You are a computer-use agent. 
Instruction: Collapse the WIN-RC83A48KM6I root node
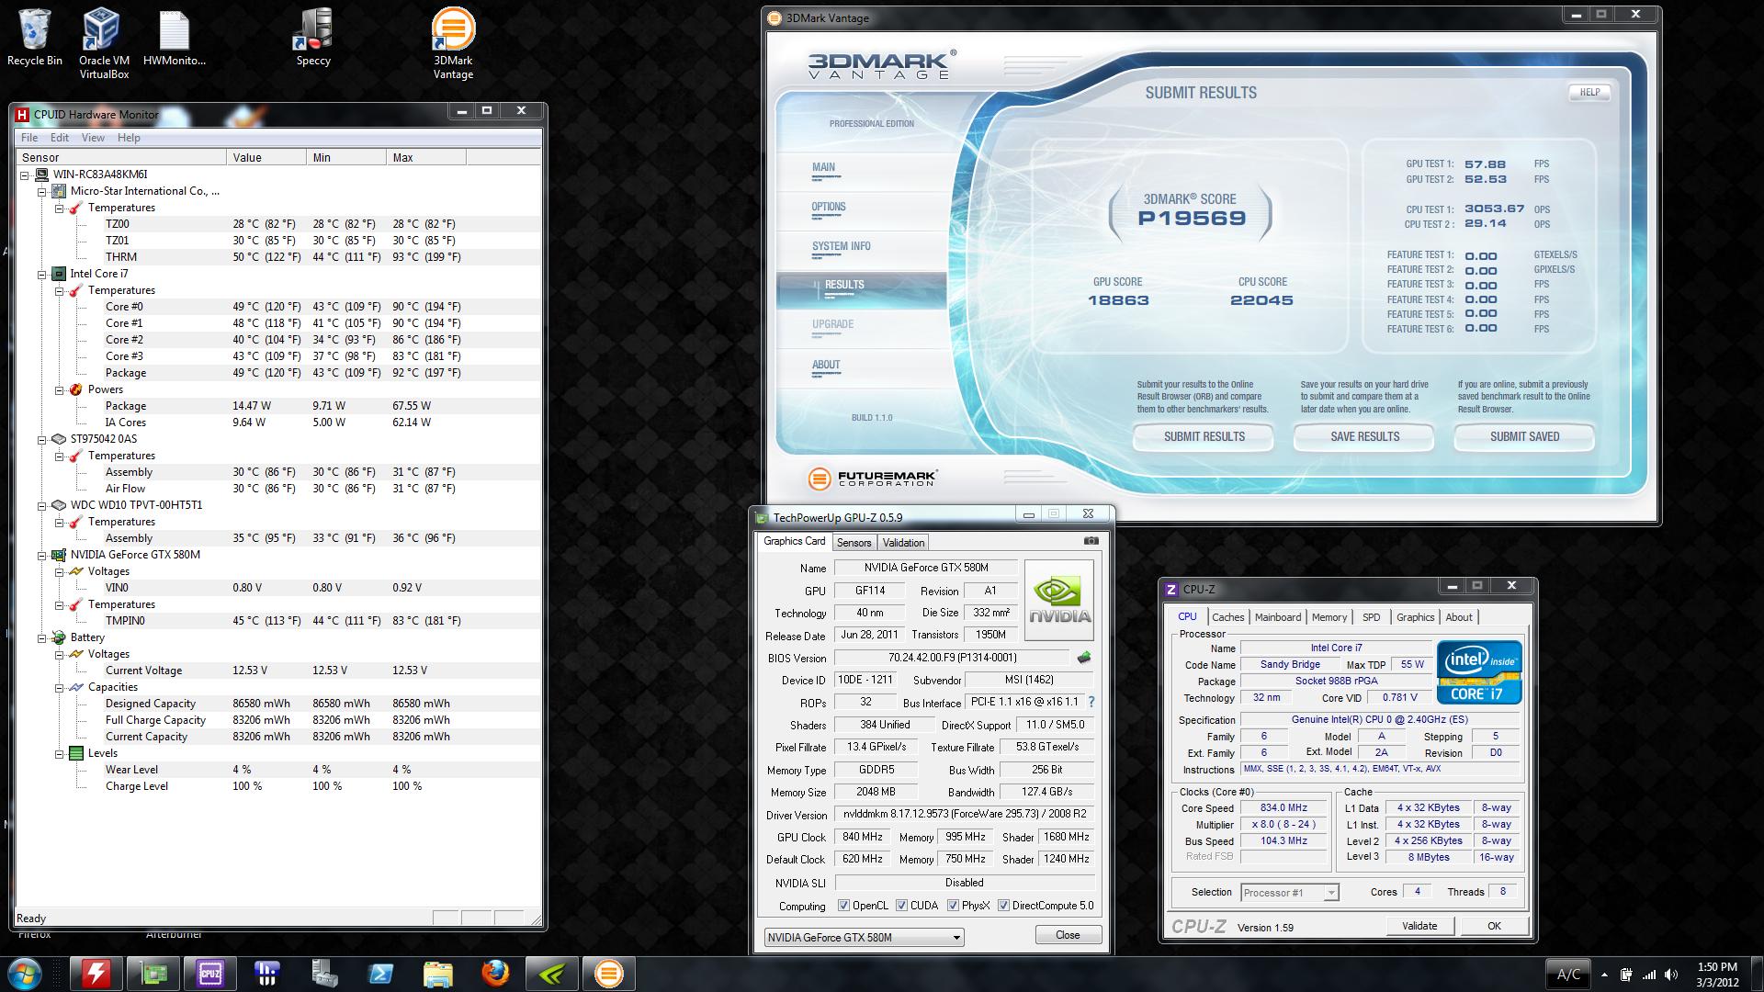tap(25, 175)
